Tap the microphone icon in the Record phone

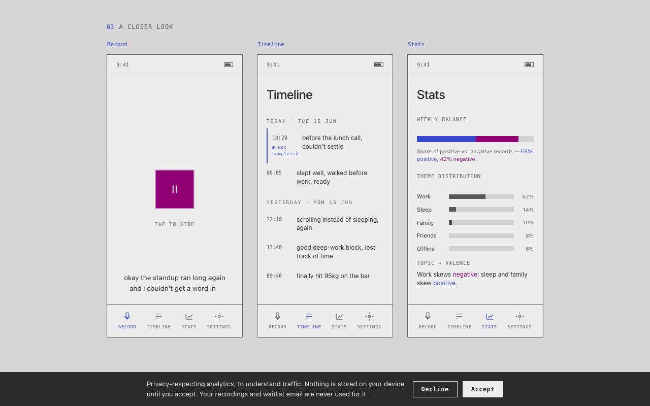point(127,316)
